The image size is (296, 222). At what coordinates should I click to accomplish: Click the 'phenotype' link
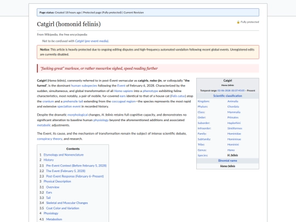click(150, 91)
